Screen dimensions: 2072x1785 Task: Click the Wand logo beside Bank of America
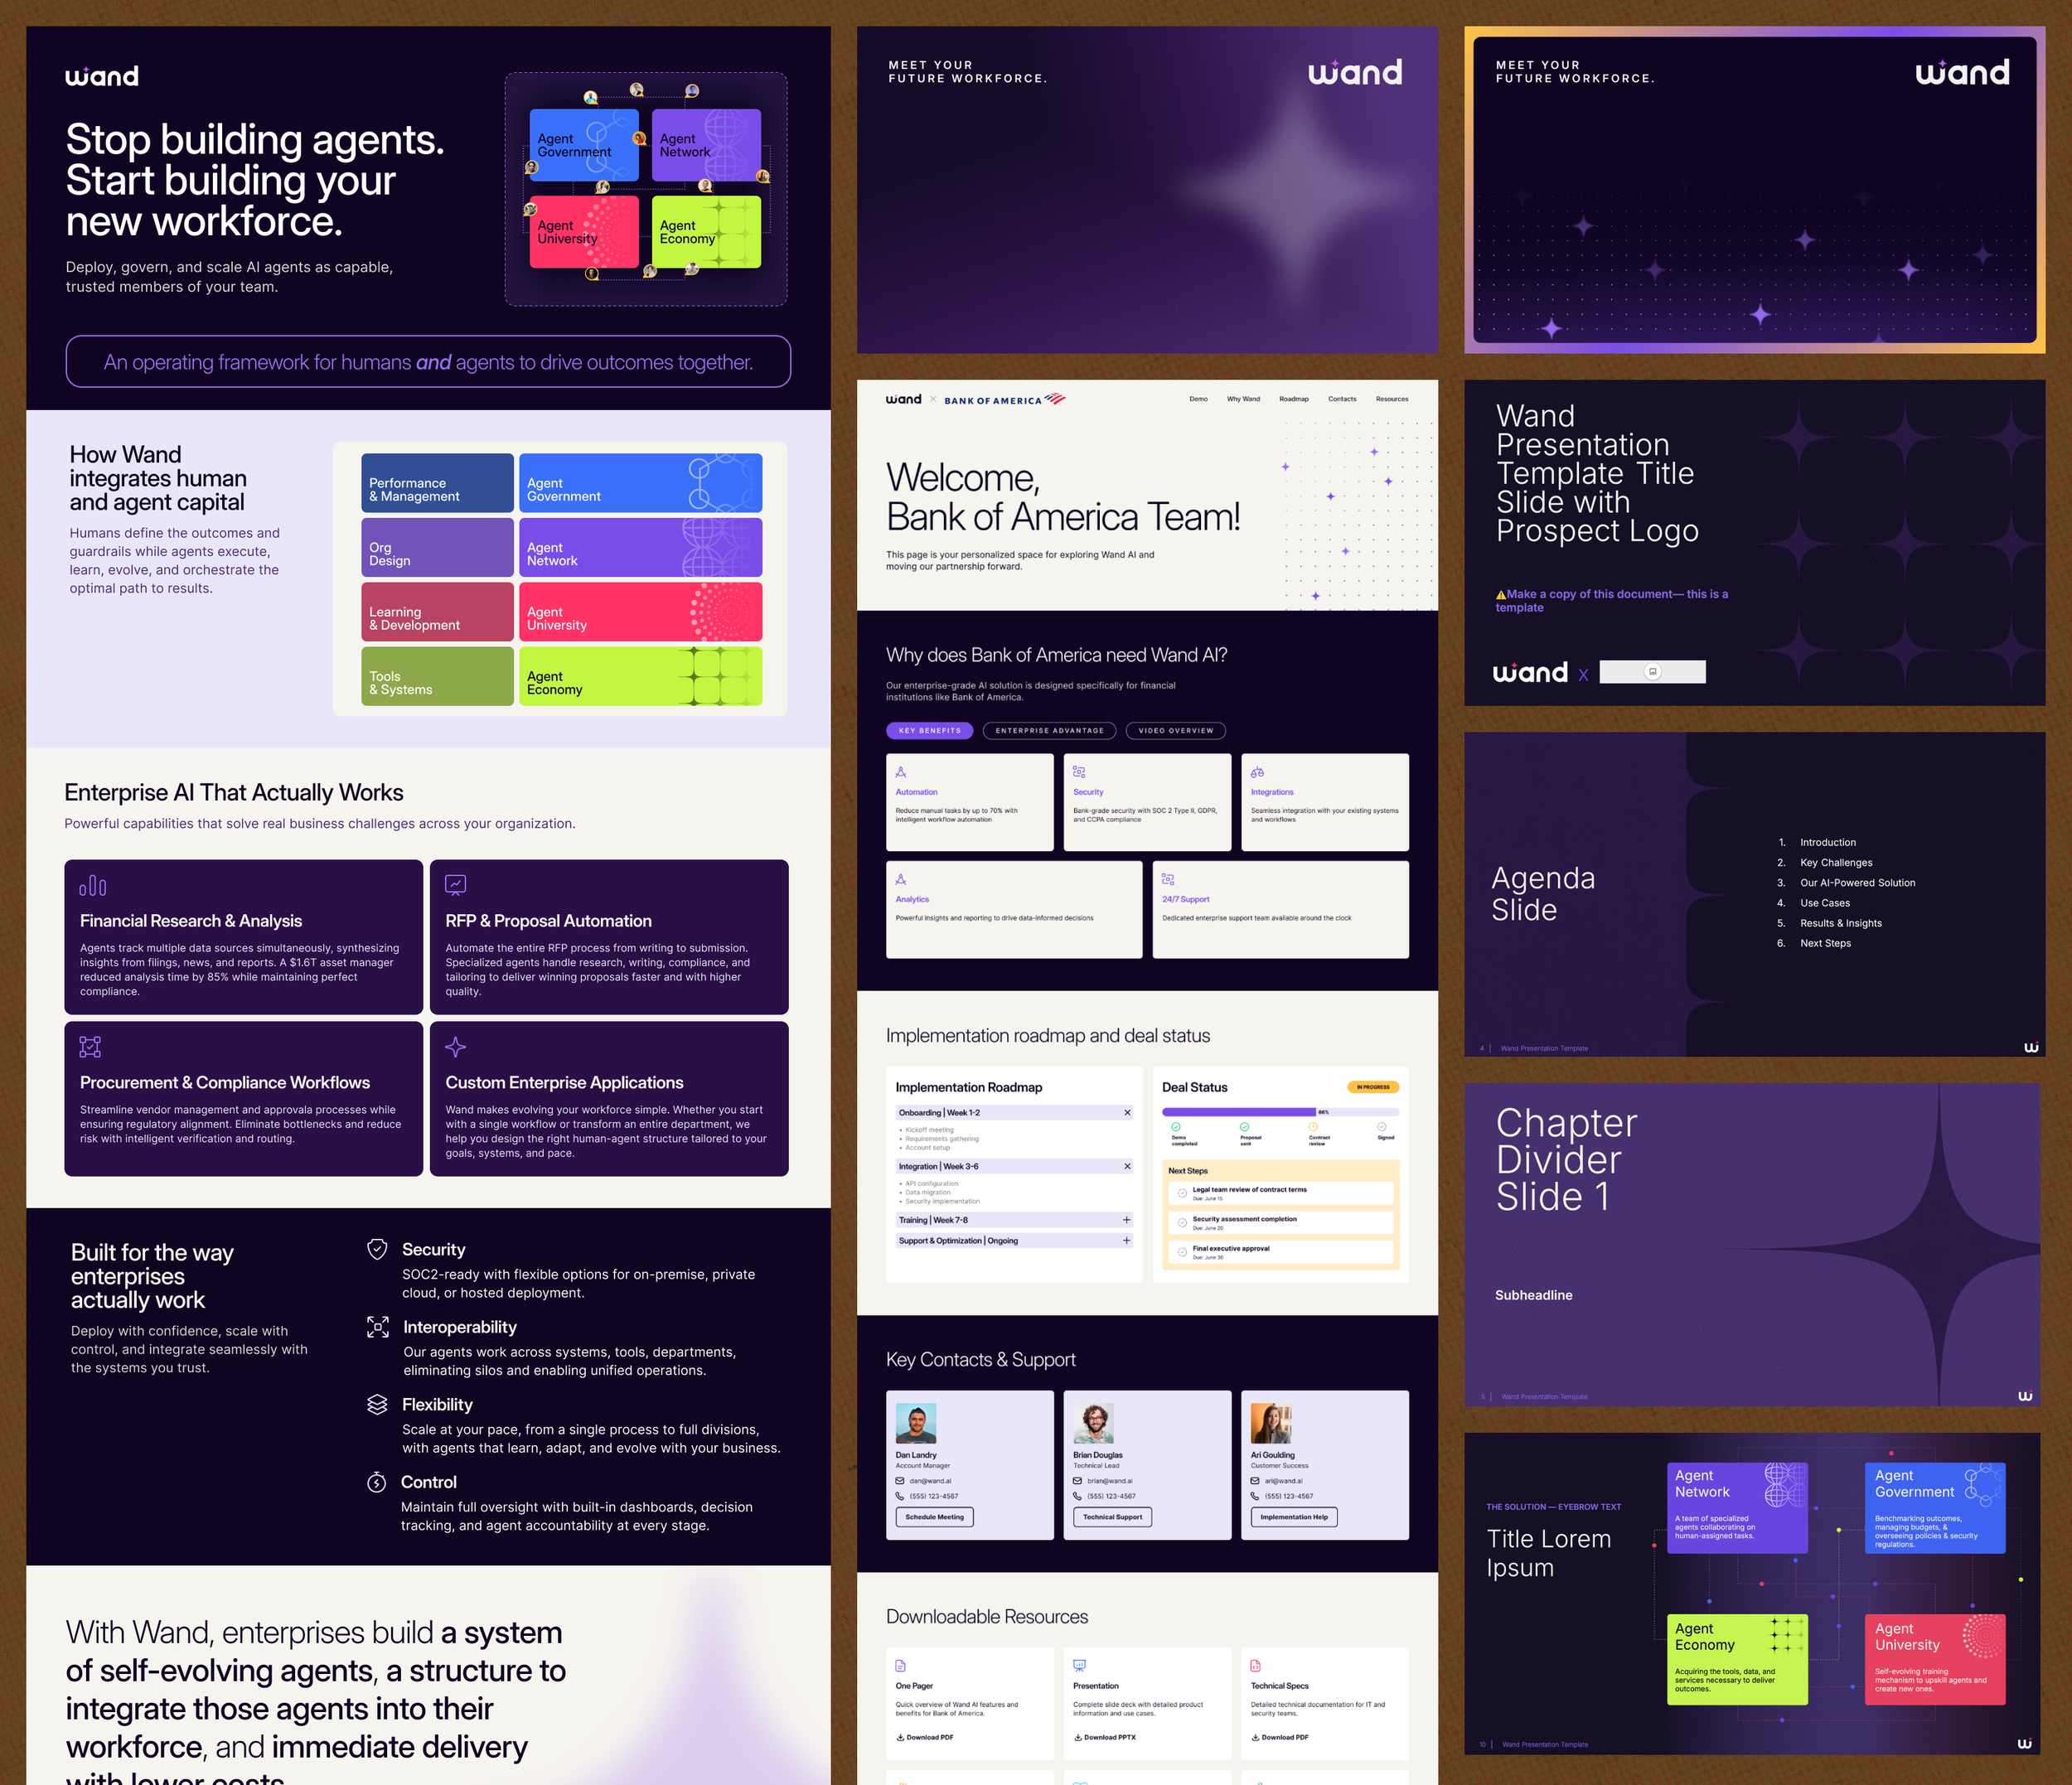(904, 399)
